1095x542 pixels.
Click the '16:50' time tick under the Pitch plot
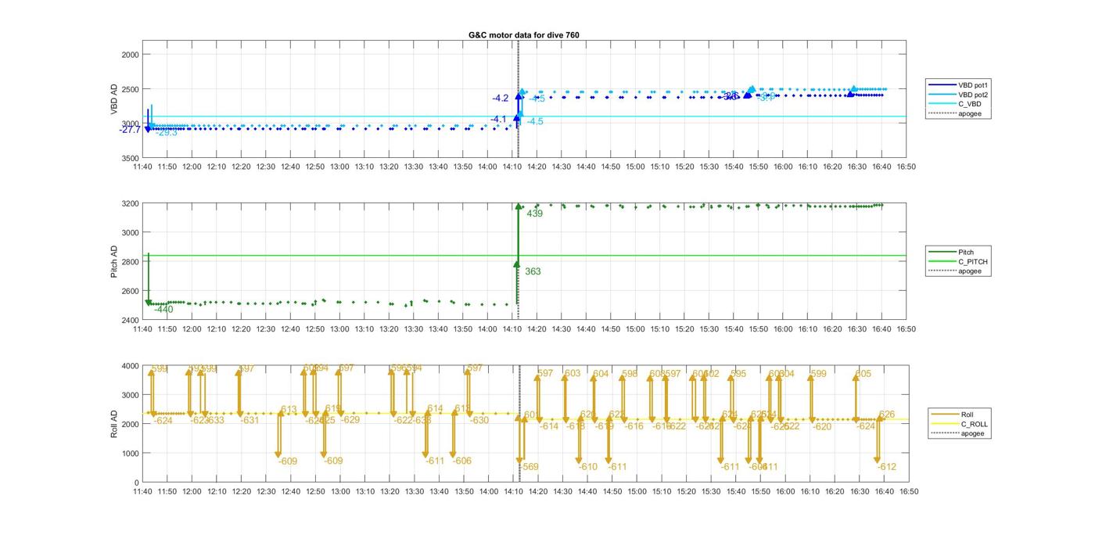pyautogui.click(x=906, y=329)
